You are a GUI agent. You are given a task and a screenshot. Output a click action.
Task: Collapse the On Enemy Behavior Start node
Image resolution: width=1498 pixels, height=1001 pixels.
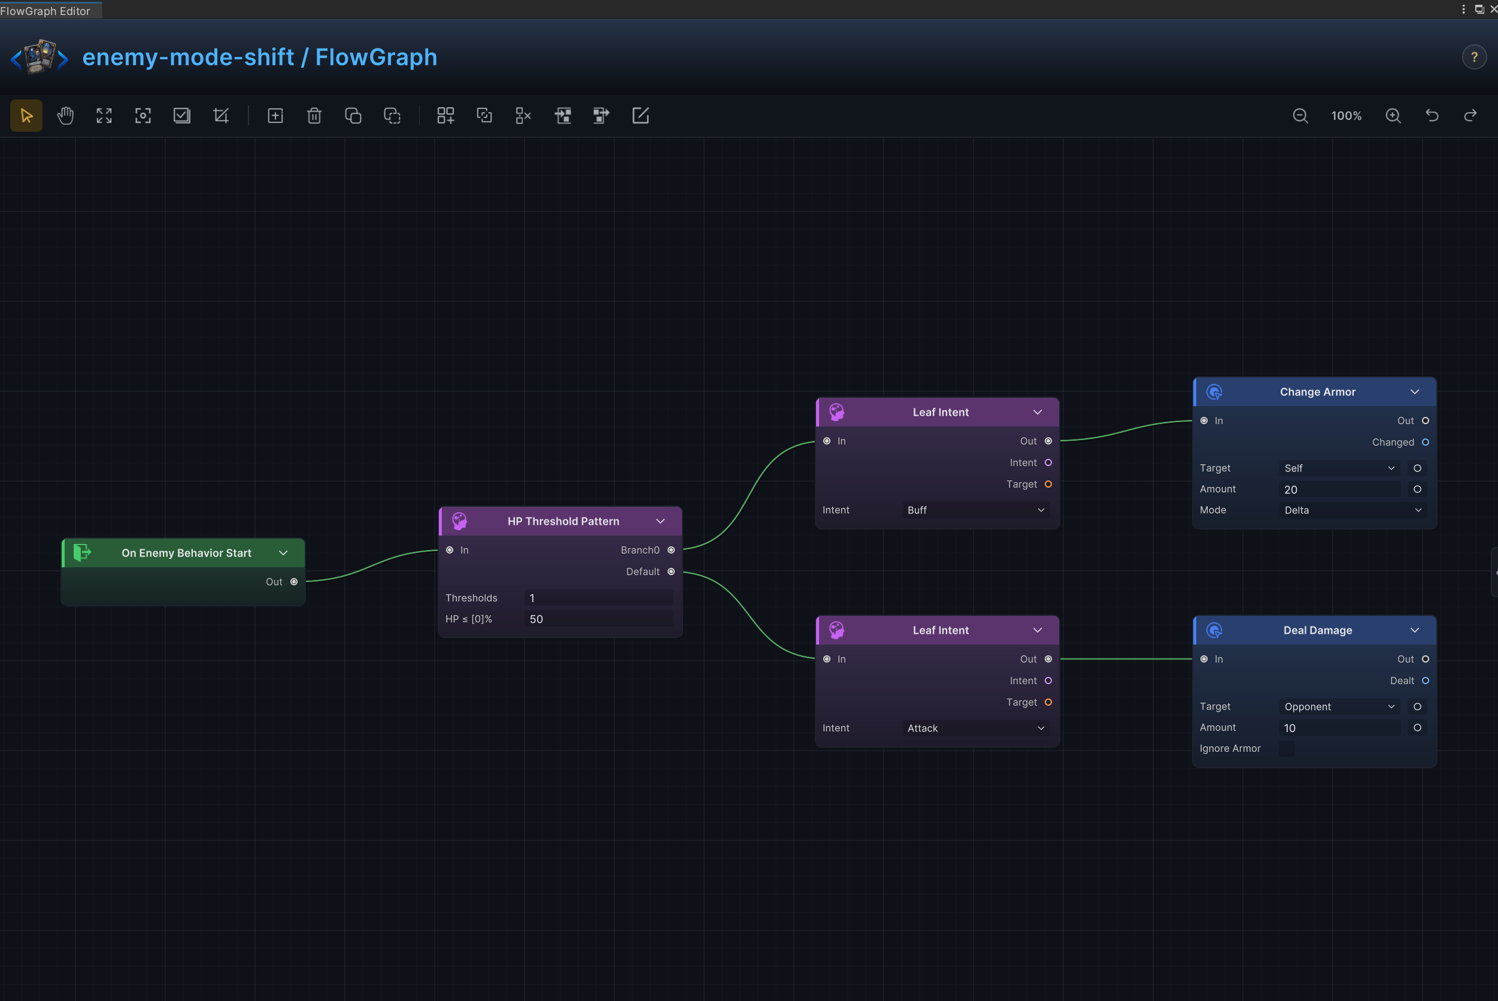[283, 553]
